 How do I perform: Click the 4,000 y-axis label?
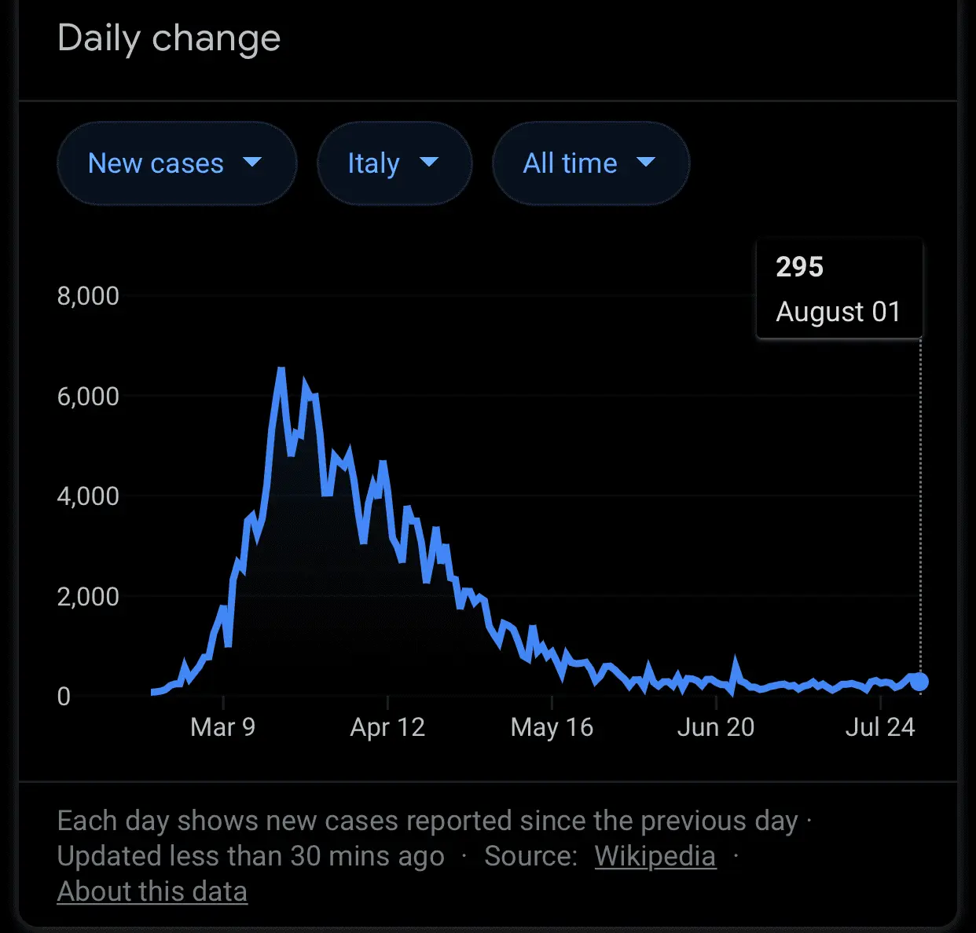pos(88,496)
